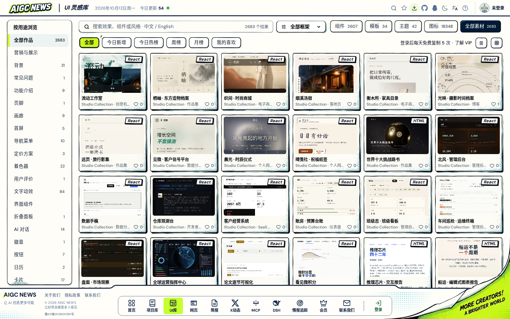Viewport: 510px width, 319px height.
Task: Click the 模板 34 category button
Action: coord(378,26)
